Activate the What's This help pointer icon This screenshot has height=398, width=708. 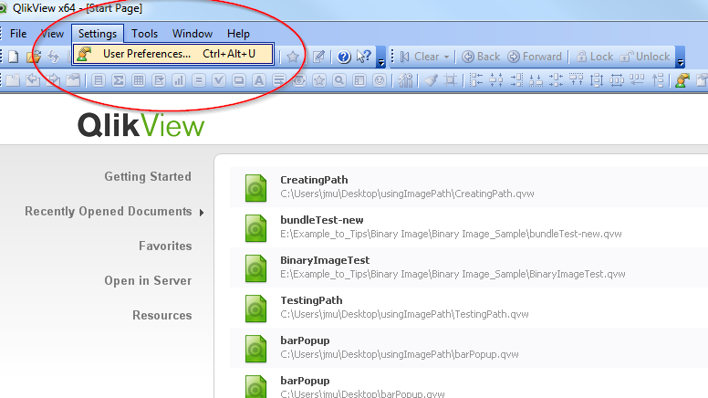click(364, 57)
